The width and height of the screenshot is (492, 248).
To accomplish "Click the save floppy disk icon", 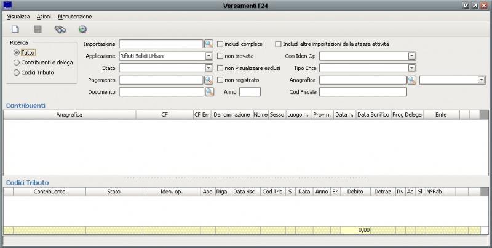I will click(38, 29).
